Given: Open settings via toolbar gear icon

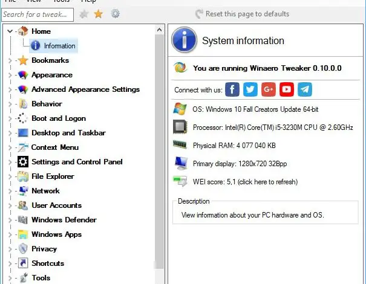Looking at the screenshot, I should point(116,14).
